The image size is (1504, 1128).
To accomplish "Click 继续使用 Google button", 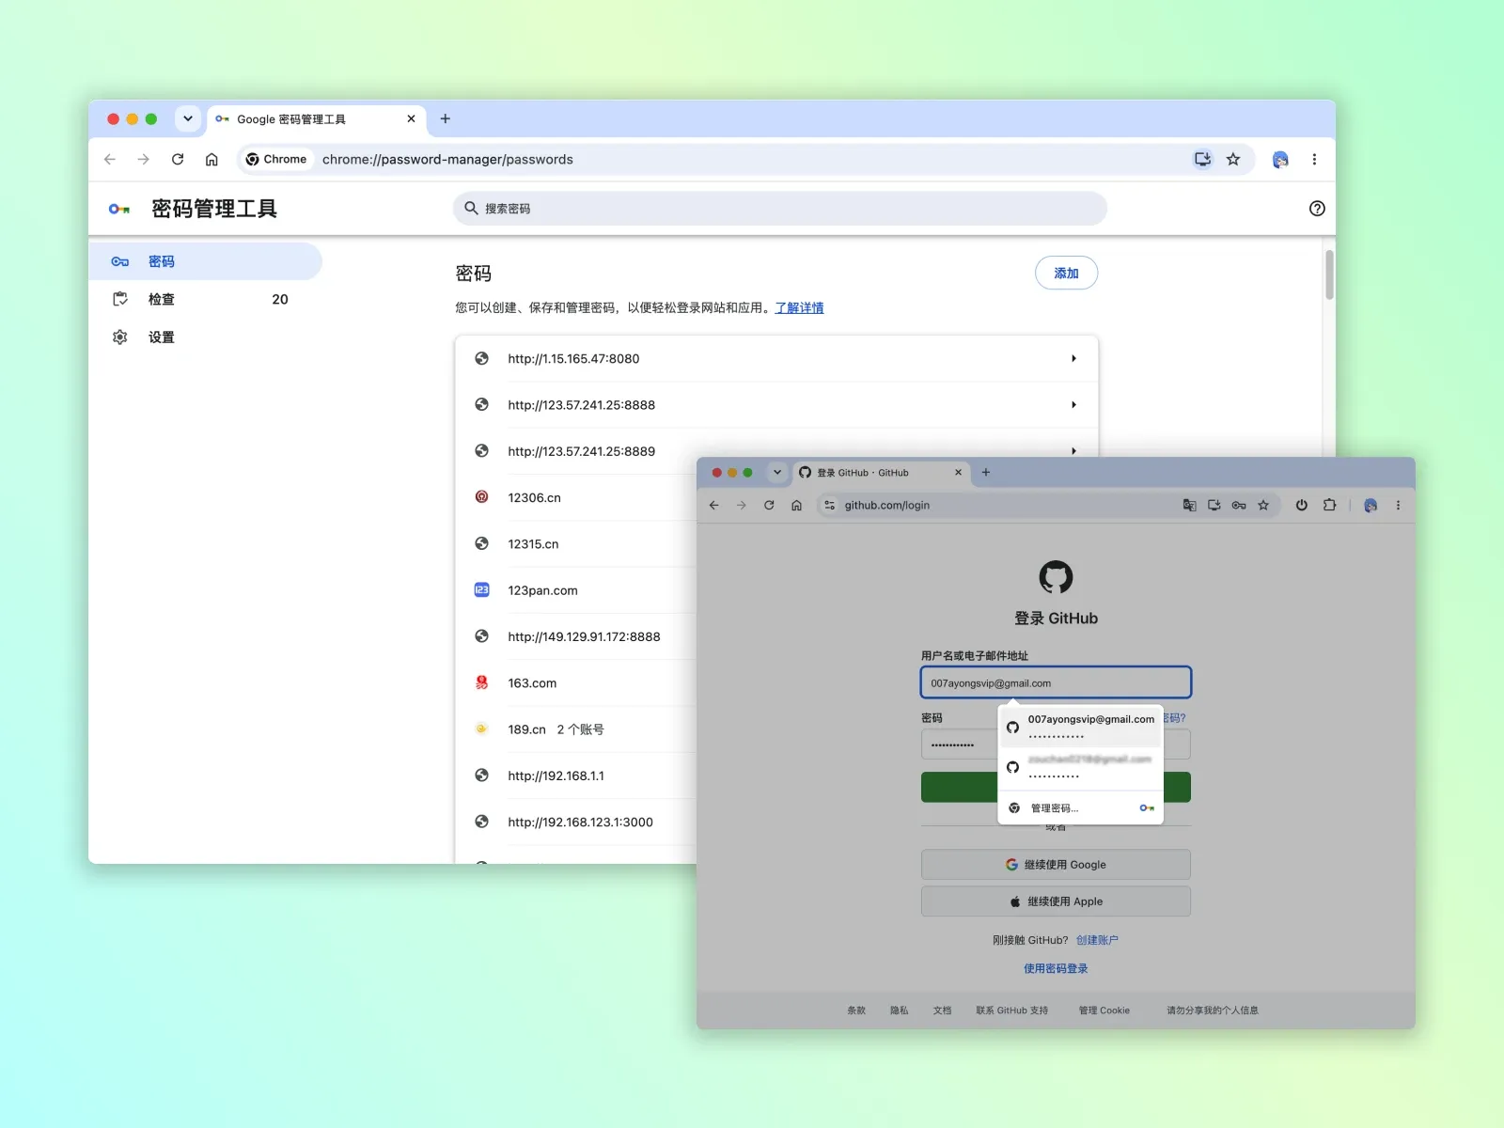I will [1056, 864].
